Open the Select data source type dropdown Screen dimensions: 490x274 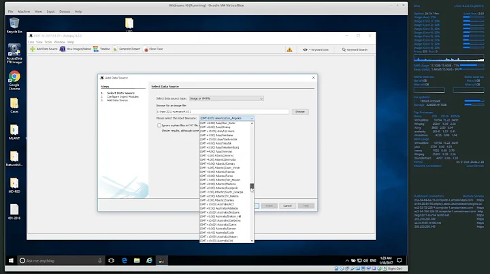pos(226,98)
